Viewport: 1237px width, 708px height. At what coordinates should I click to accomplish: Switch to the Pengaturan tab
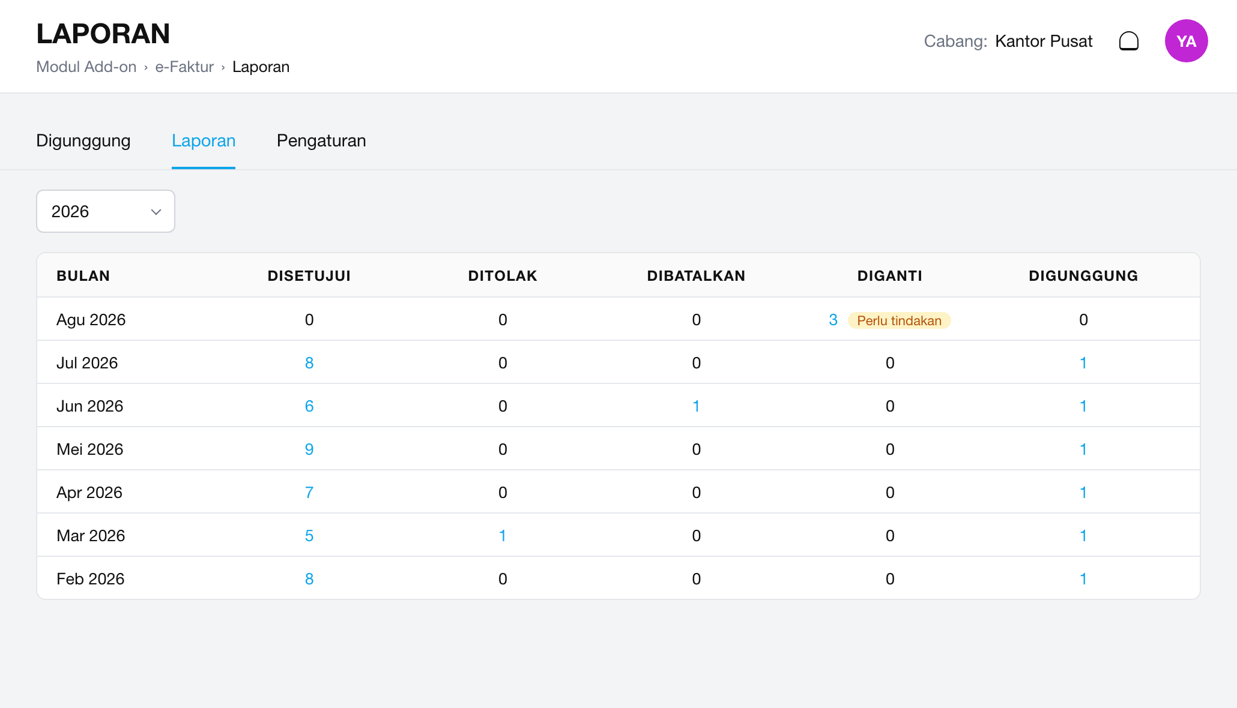[x=321, y=140]
